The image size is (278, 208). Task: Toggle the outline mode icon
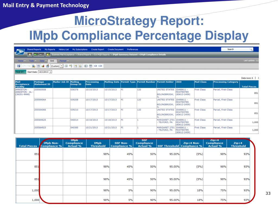(x=71, y=66)
